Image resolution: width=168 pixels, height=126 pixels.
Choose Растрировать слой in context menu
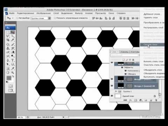[153, 28]
